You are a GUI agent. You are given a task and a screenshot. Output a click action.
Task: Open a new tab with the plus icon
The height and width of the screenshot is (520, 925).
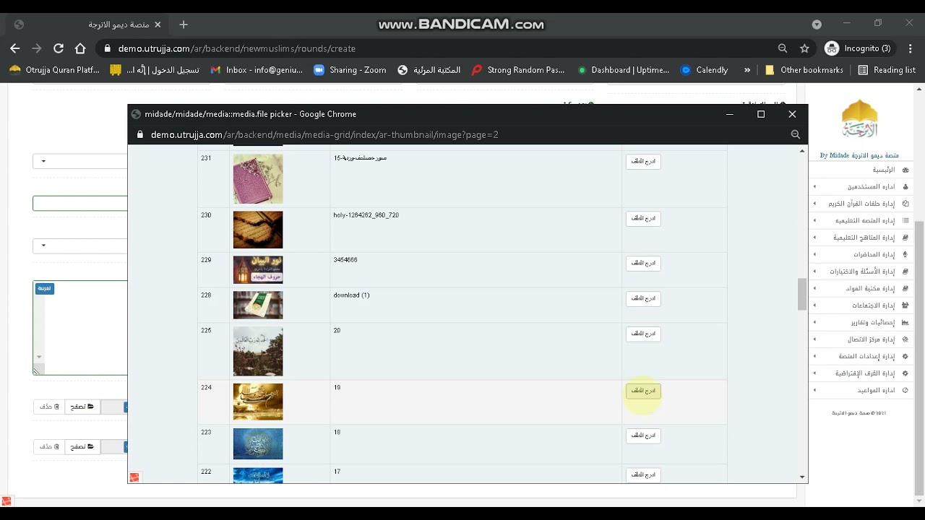tap(184, 25)
